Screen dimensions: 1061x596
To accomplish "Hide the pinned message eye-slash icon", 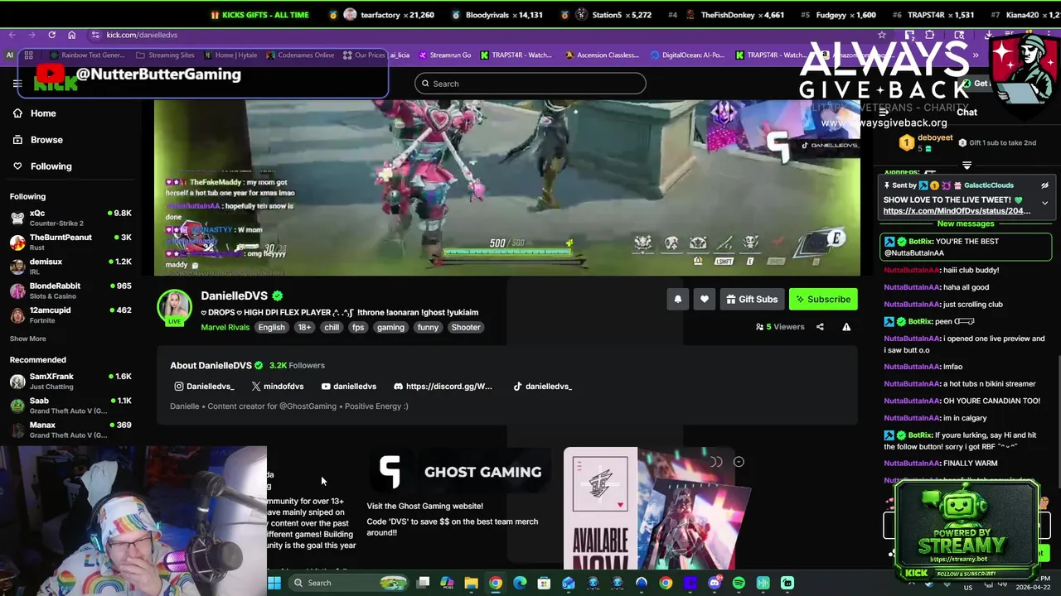I will [1044, 185].
